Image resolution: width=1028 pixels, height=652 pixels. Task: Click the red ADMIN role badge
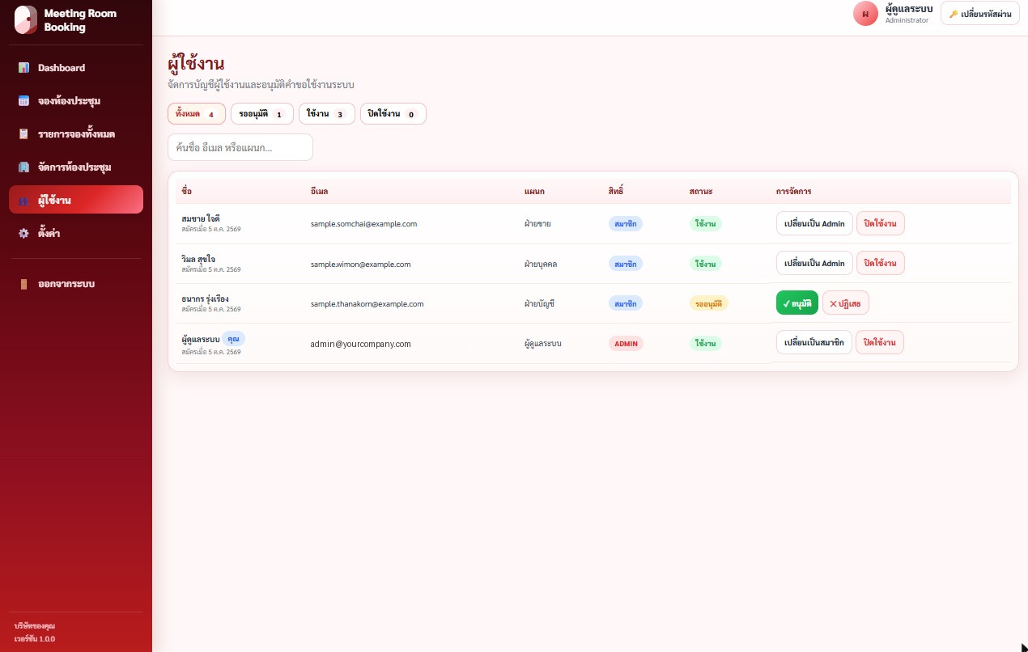click(x=626, y=343)
